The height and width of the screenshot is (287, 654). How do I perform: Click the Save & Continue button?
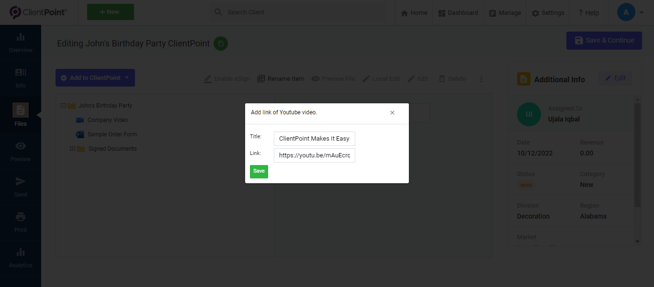tap(604, 41)
